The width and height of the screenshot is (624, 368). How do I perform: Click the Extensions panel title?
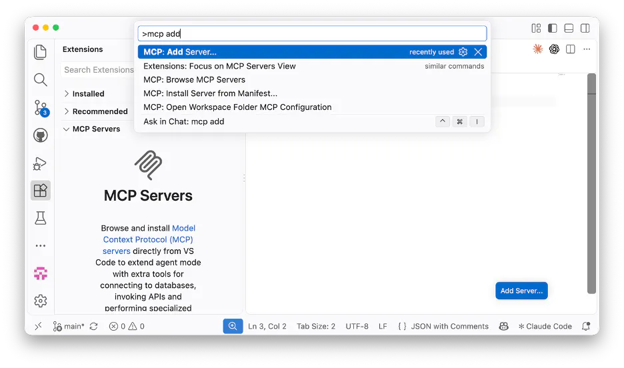point(83,49)
